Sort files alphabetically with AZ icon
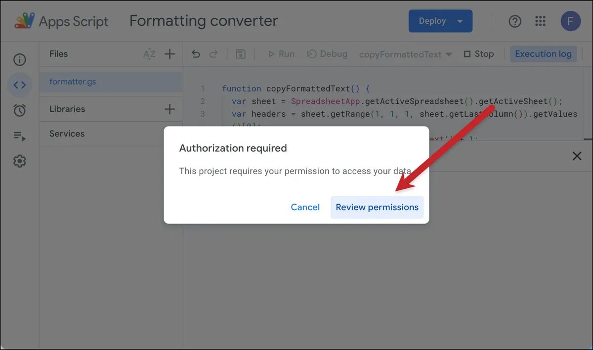The width and height of the screenshot is (593, 350). [x=149, y=54]
